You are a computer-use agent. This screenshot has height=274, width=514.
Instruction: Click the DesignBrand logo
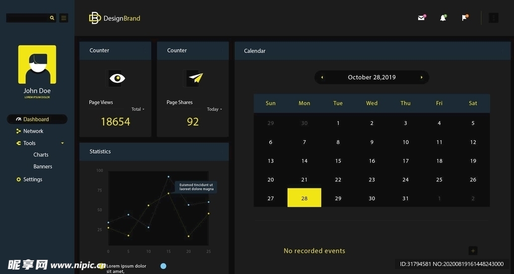114,18
